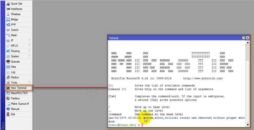The image size is (254, 130).
Task: Expand the Routing submenu arrow
Action: pyautogui.click(x=30, y=51)
